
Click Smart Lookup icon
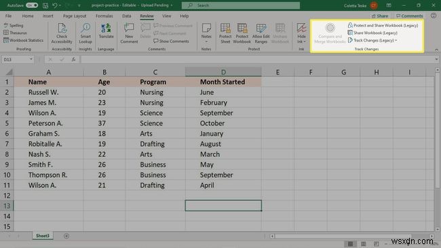(85, 28)
